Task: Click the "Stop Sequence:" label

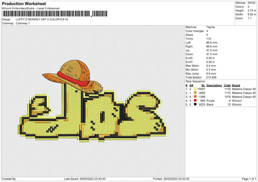Action: coord(196,82)
